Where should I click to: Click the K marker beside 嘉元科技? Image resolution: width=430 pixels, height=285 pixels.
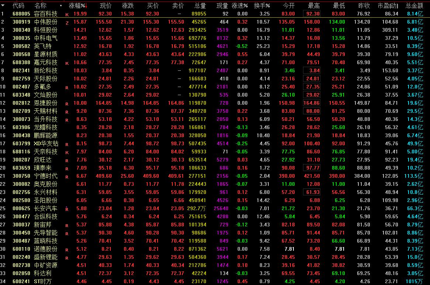pos(67,63)
